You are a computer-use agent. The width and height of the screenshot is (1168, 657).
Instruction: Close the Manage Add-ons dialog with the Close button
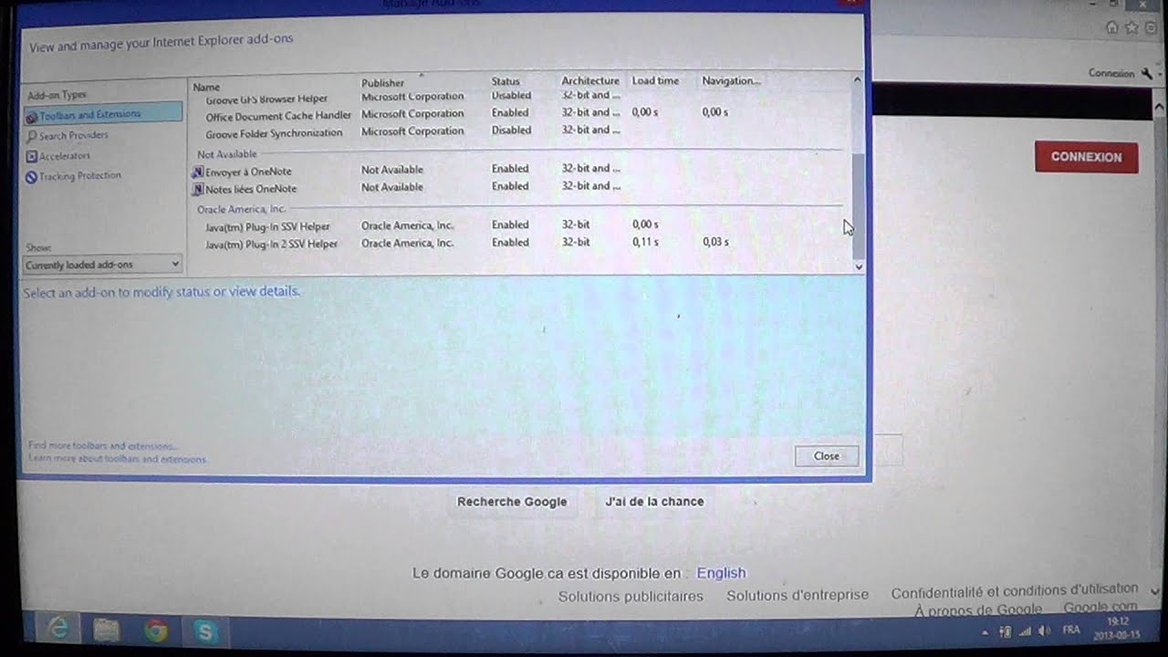(827, 455)
